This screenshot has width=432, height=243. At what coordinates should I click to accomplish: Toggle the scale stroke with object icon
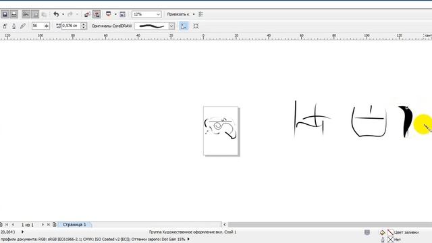point(184,26)
